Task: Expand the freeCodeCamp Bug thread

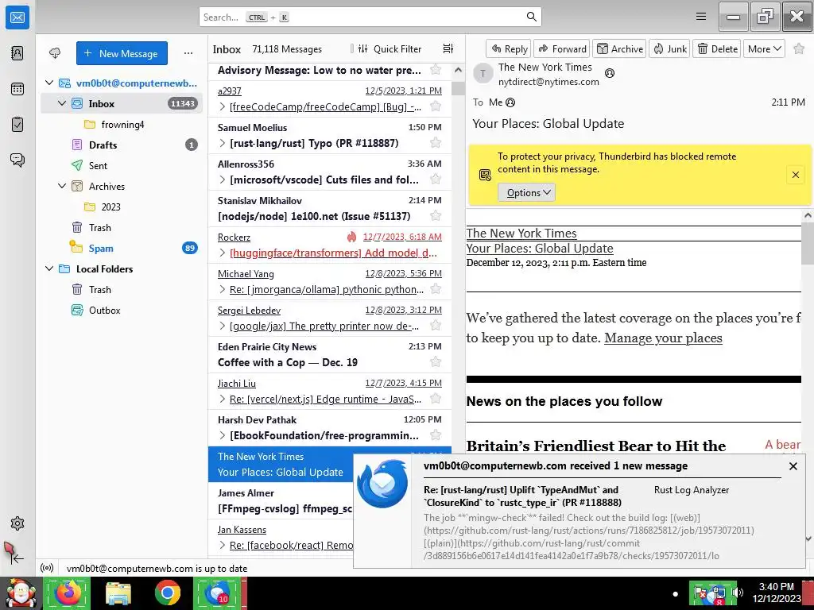Action: [x=223, y=107]
